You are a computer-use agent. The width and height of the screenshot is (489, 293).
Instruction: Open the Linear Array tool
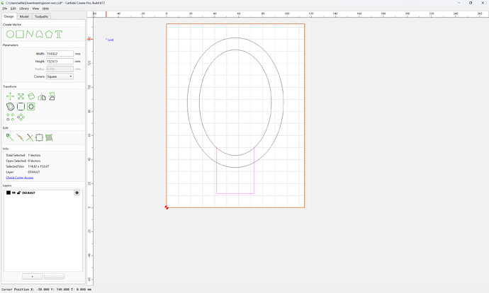pos(11,117)
